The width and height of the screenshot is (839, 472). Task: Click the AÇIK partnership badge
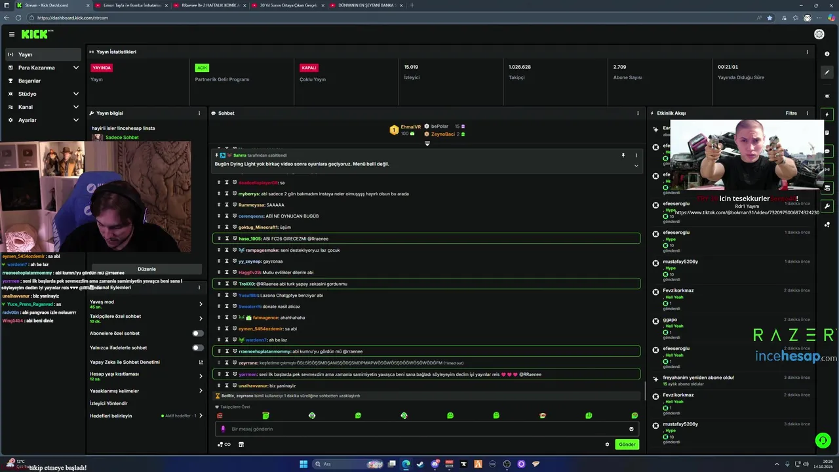202,68
